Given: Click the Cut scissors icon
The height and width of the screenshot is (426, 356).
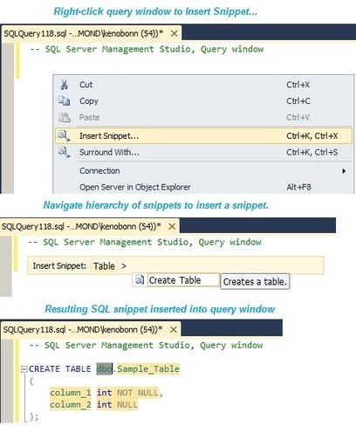Looking at the screenshot, I should [65, 85].
